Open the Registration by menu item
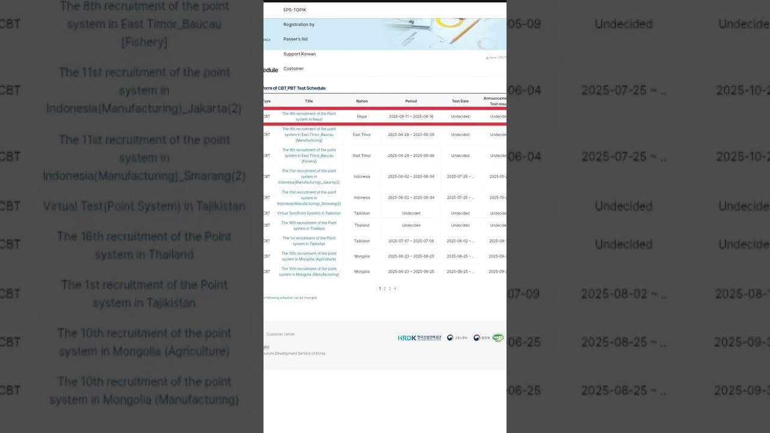 [x=299, y=25]
